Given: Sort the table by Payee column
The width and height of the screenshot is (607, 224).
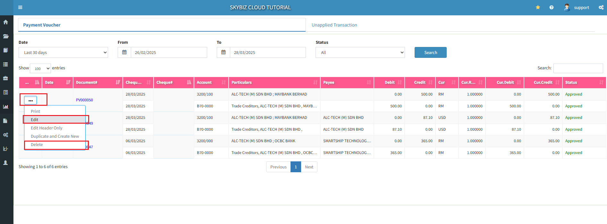Looking at the screenshot, I should (347, 82).
